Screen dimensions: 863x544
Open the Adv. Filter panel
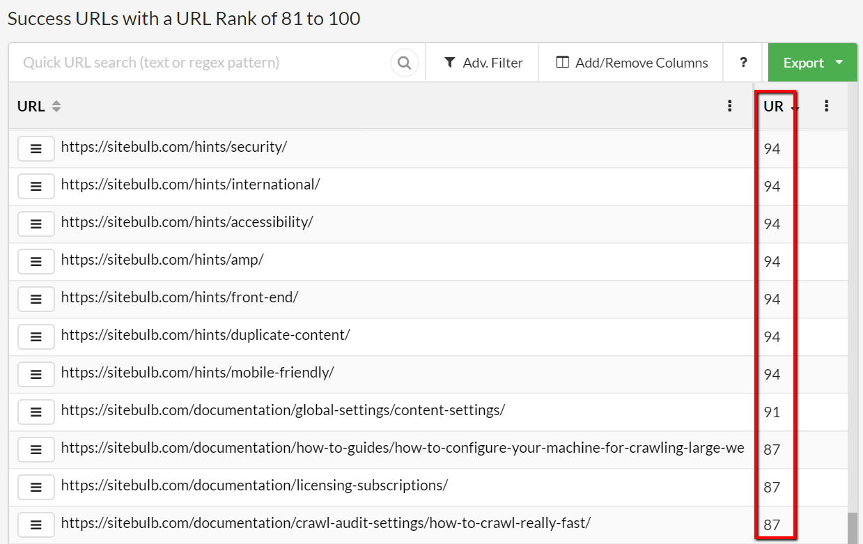click(483, 63)
